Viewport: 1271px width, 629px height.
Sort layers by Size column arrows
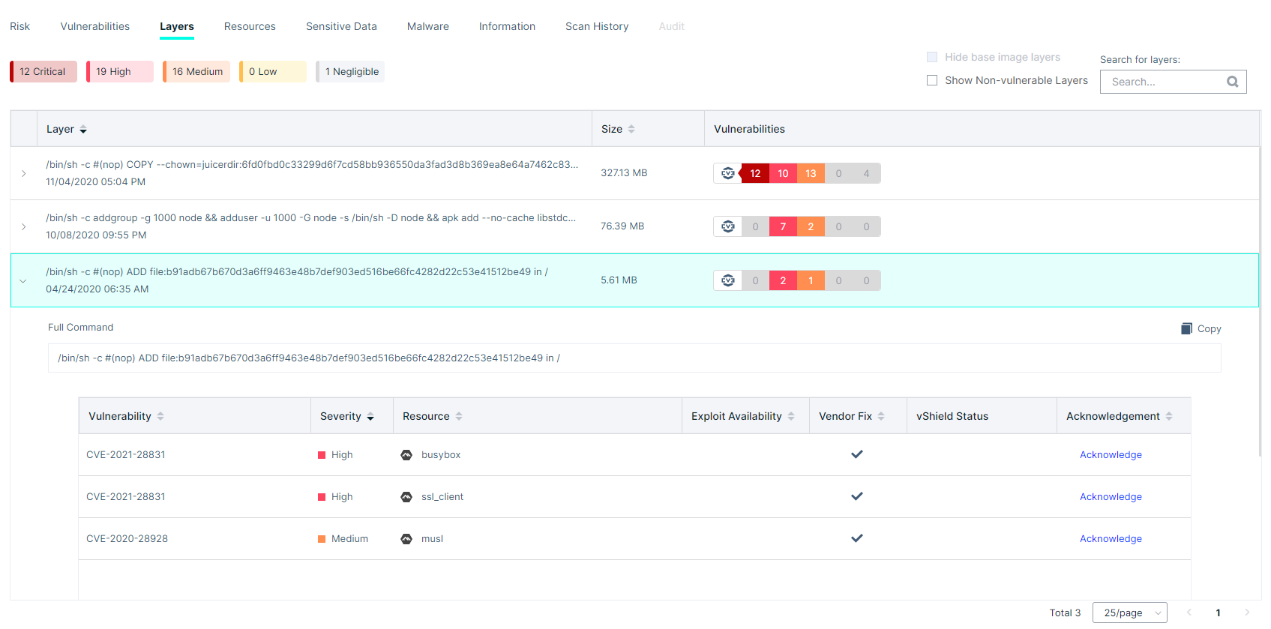pos(631,129)
